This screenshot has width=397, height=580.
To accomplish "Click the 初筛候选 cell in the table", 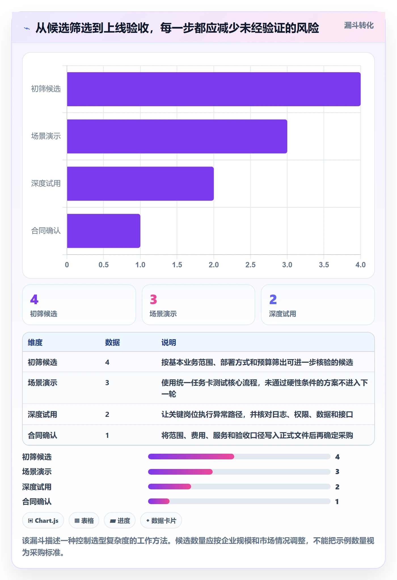I will pyautogui.click(x=43, y=362).
